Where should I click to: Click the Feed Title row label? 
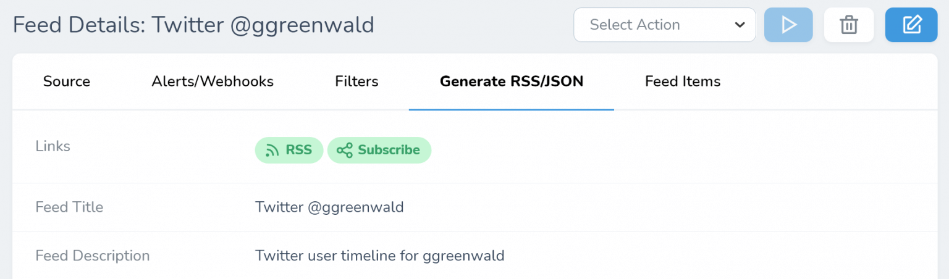pyautogui.click(x=69, y=207)
